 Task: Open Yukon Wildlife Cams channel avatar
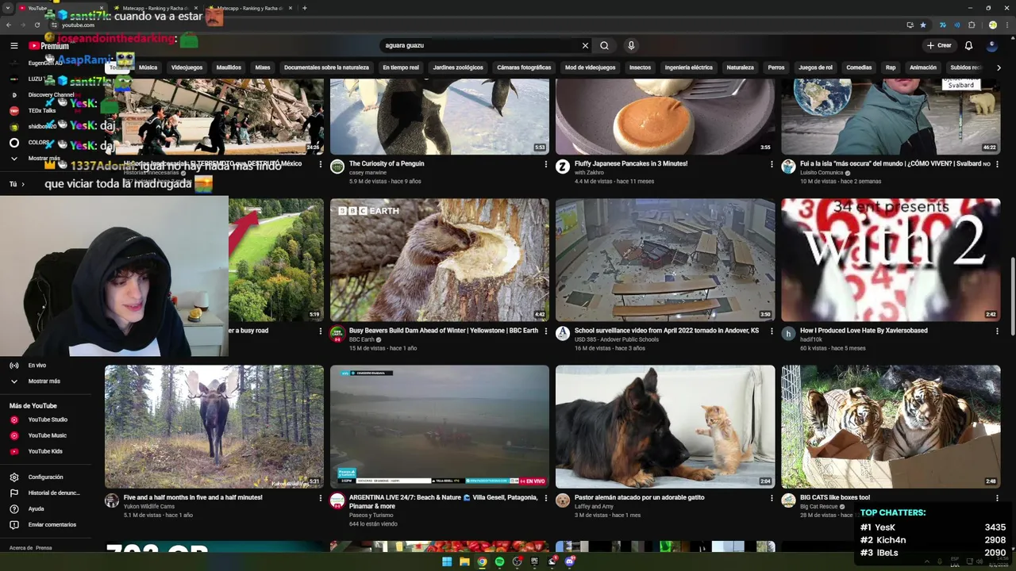point(112,500)
